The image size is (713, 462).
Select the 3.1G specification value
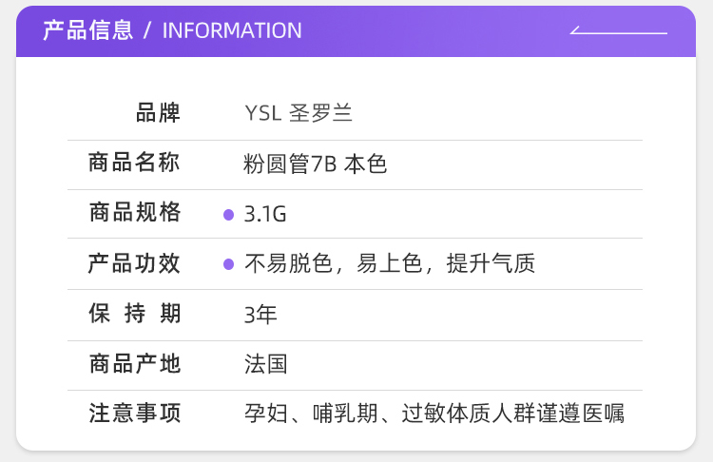(x=265, y=214)
